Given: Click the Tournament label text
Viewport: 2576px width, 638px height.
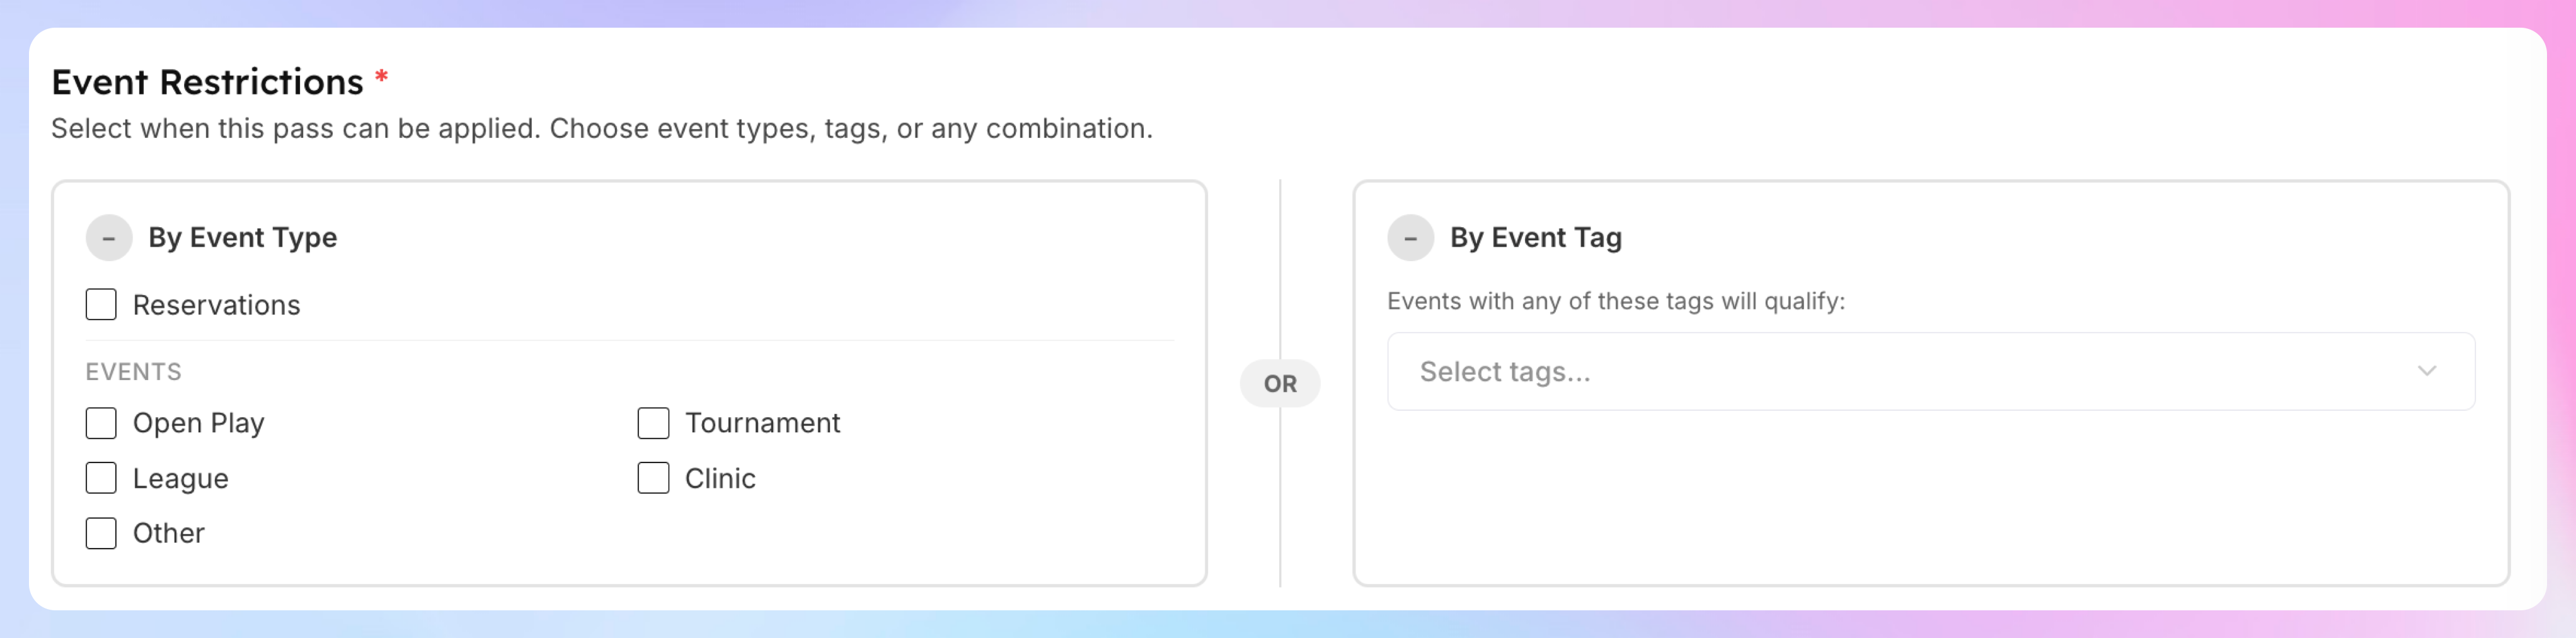Looking at the screenshot, I should coord(762,423).
